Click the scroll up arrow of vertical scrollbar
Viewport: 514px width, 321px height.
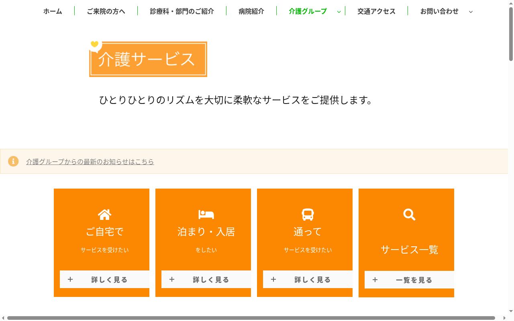(x=511, y=3)
